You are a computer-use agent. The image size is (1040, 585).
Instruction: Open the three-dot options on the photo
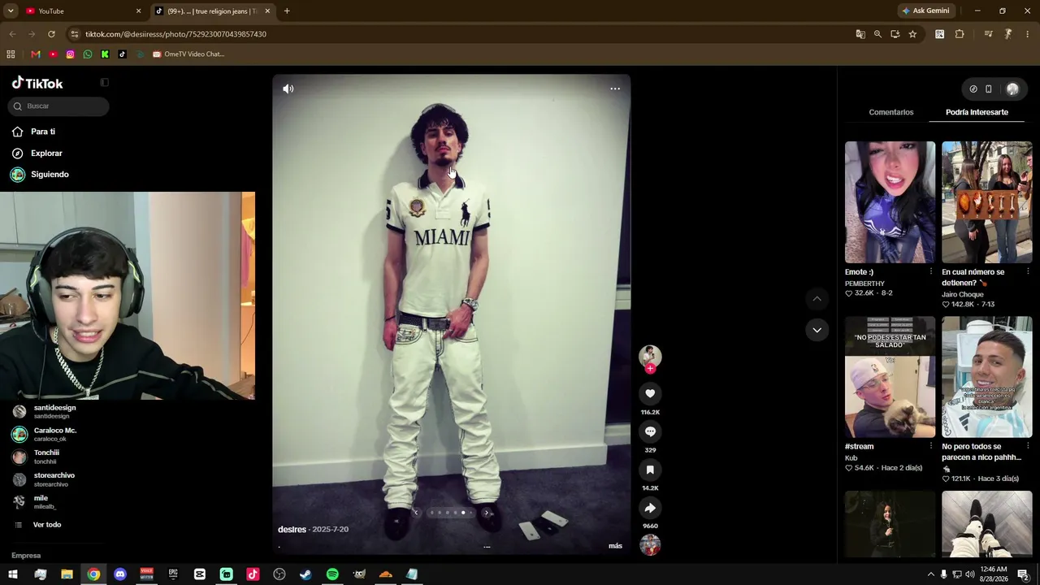[x=615, y=89]
